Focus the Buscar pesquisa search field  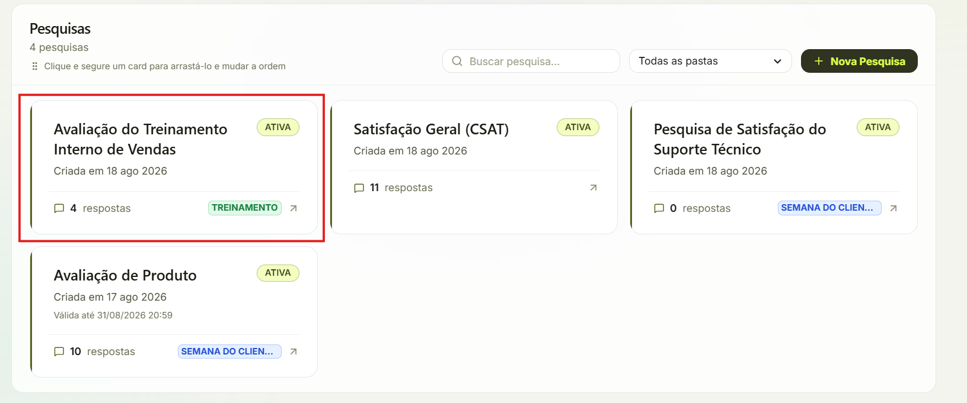click(x=531, y=61)
